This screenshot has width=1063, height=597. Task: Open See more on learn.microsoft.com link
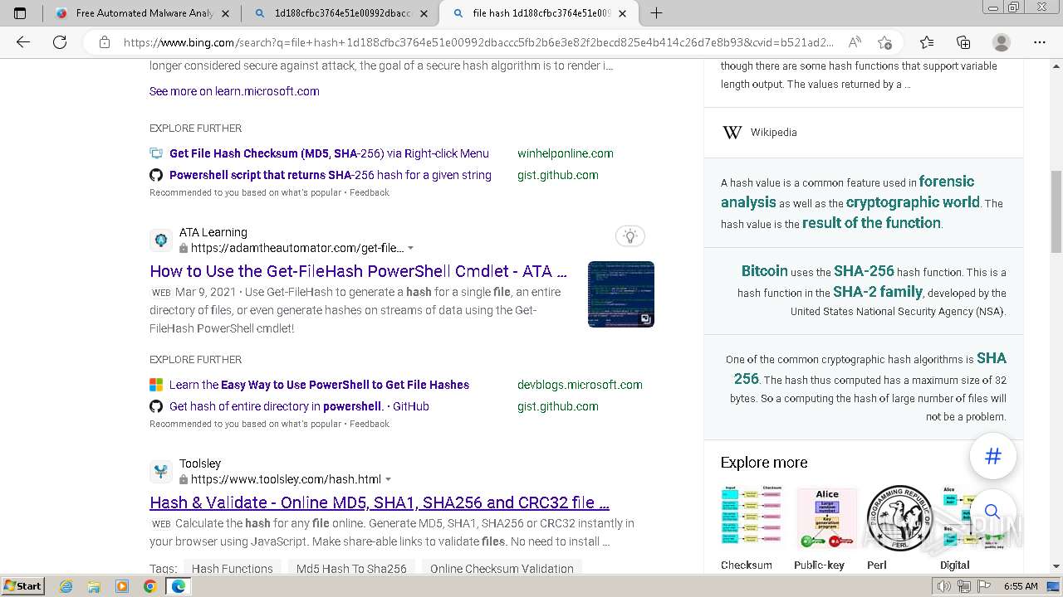click(x=234, y=91)
